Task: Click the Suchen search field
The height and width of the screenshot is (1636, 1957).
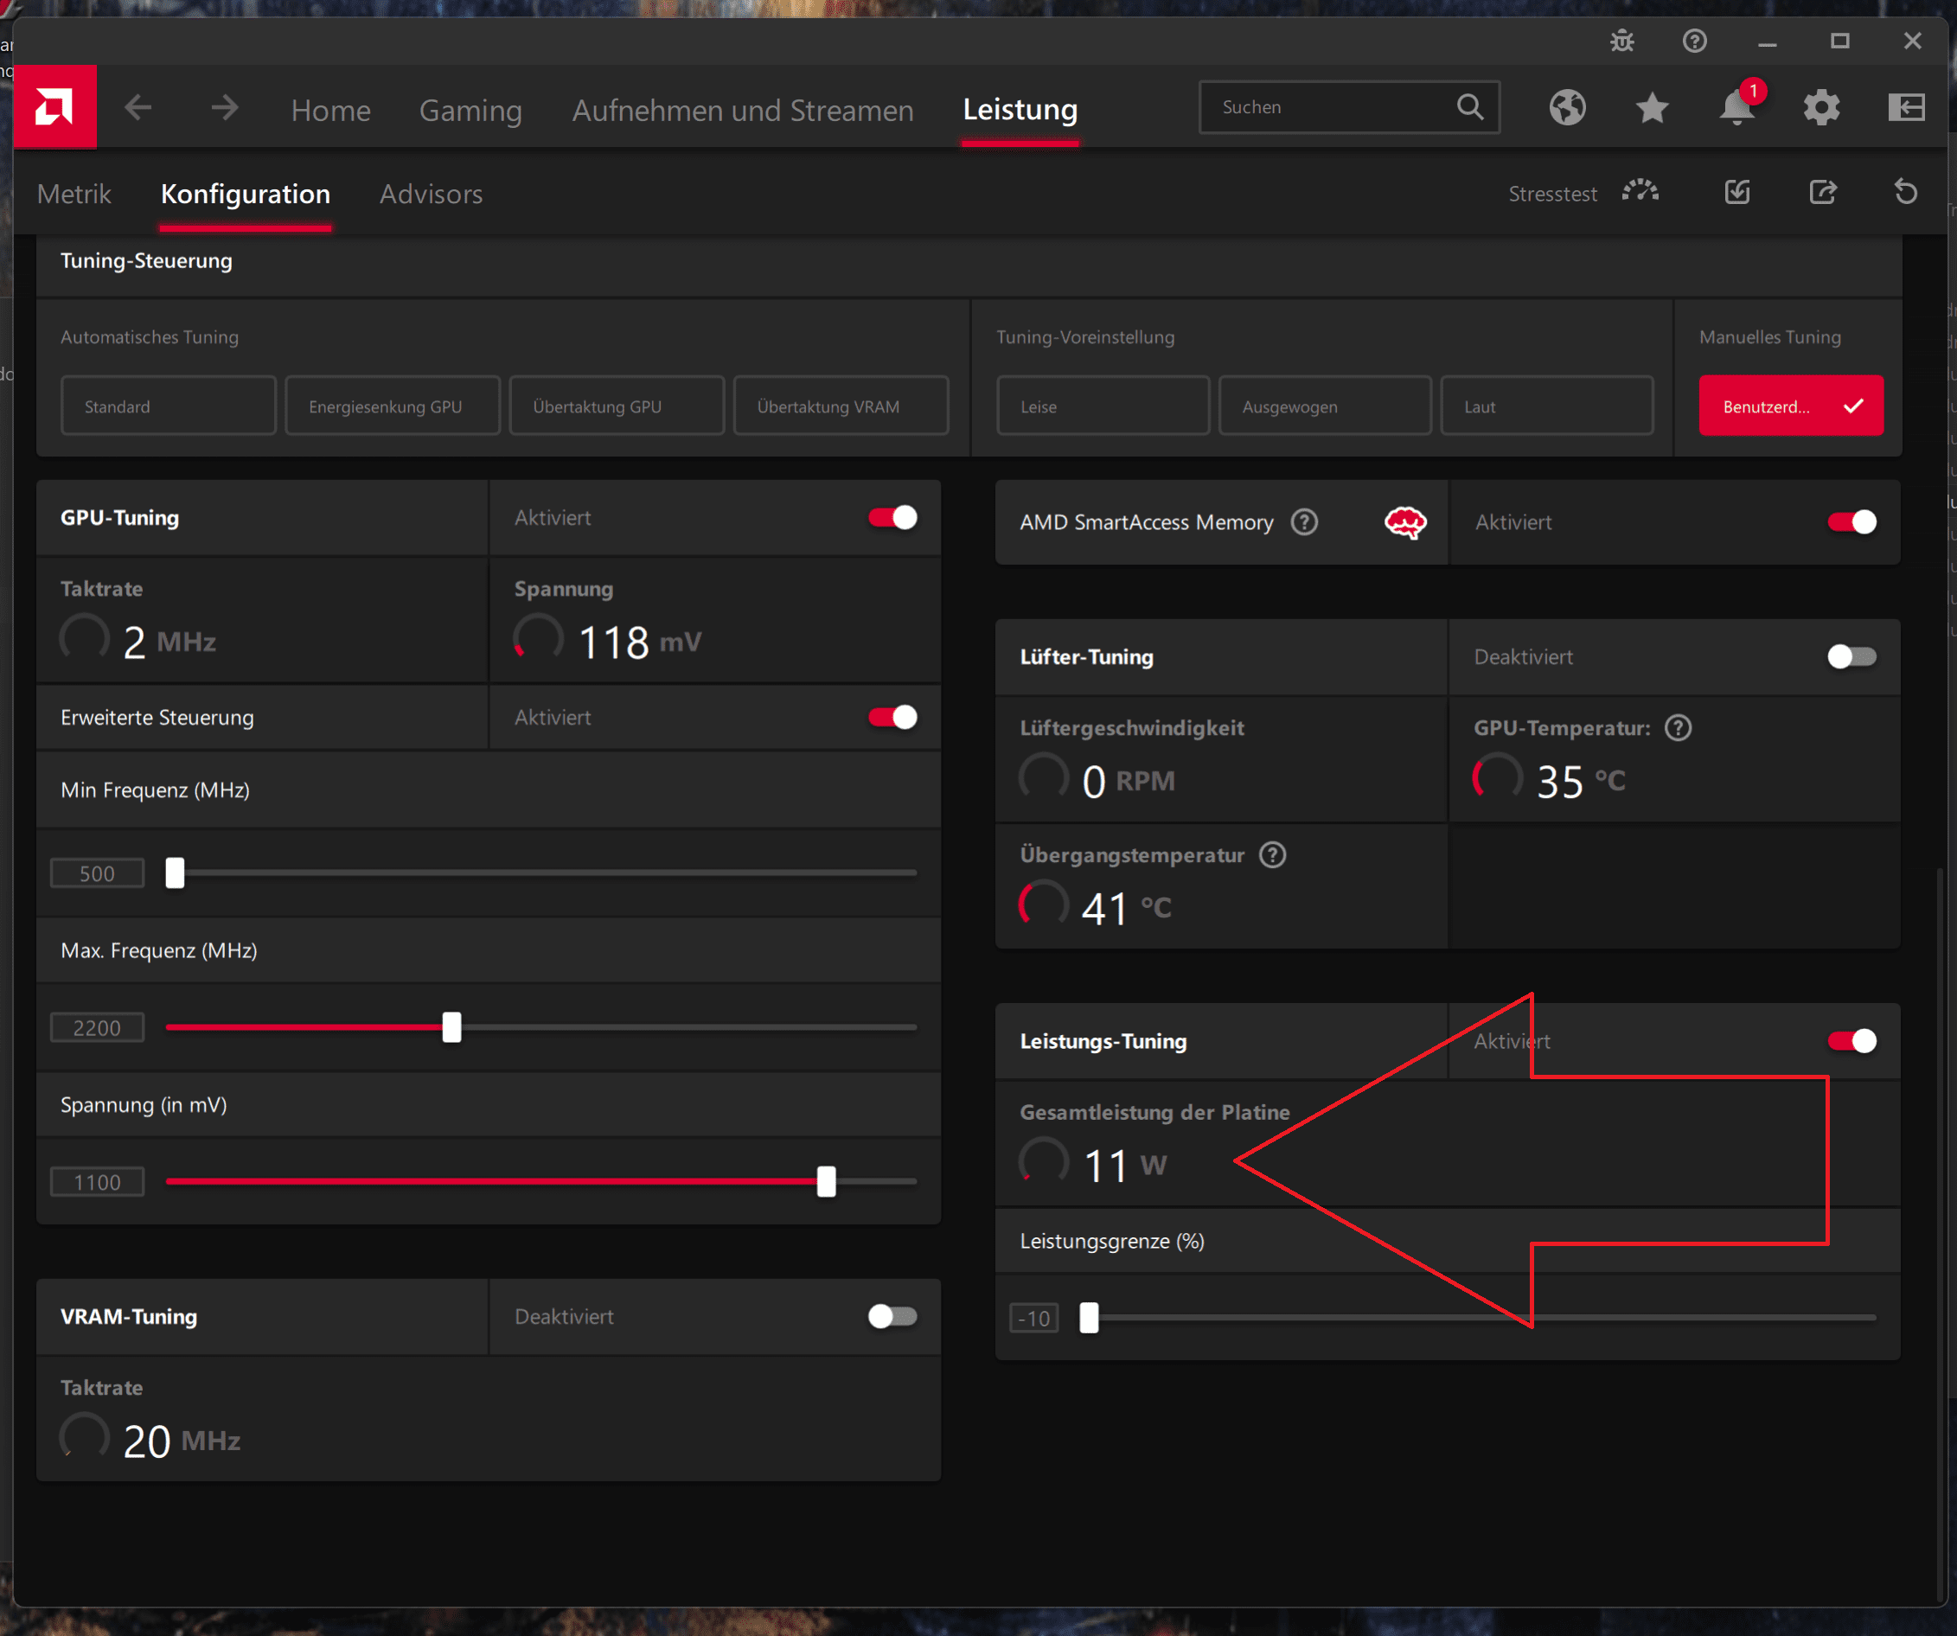Action: [x=1349, y=107]
